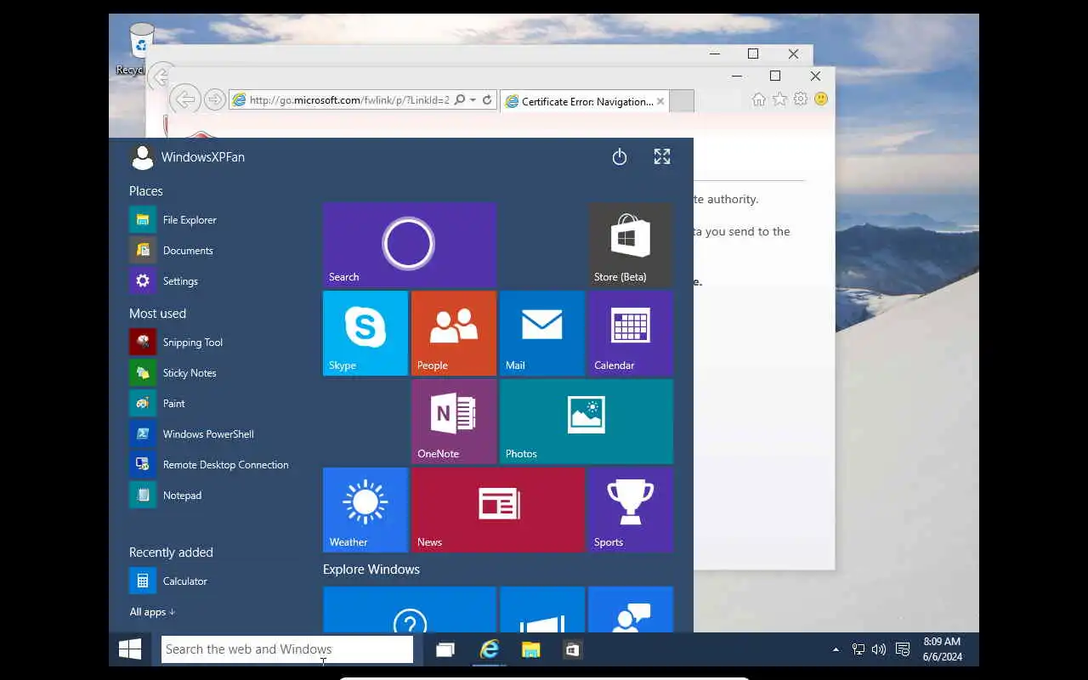Open the Get Started help tile
This screenshot has height=680, width=1088.
(410, 609)
